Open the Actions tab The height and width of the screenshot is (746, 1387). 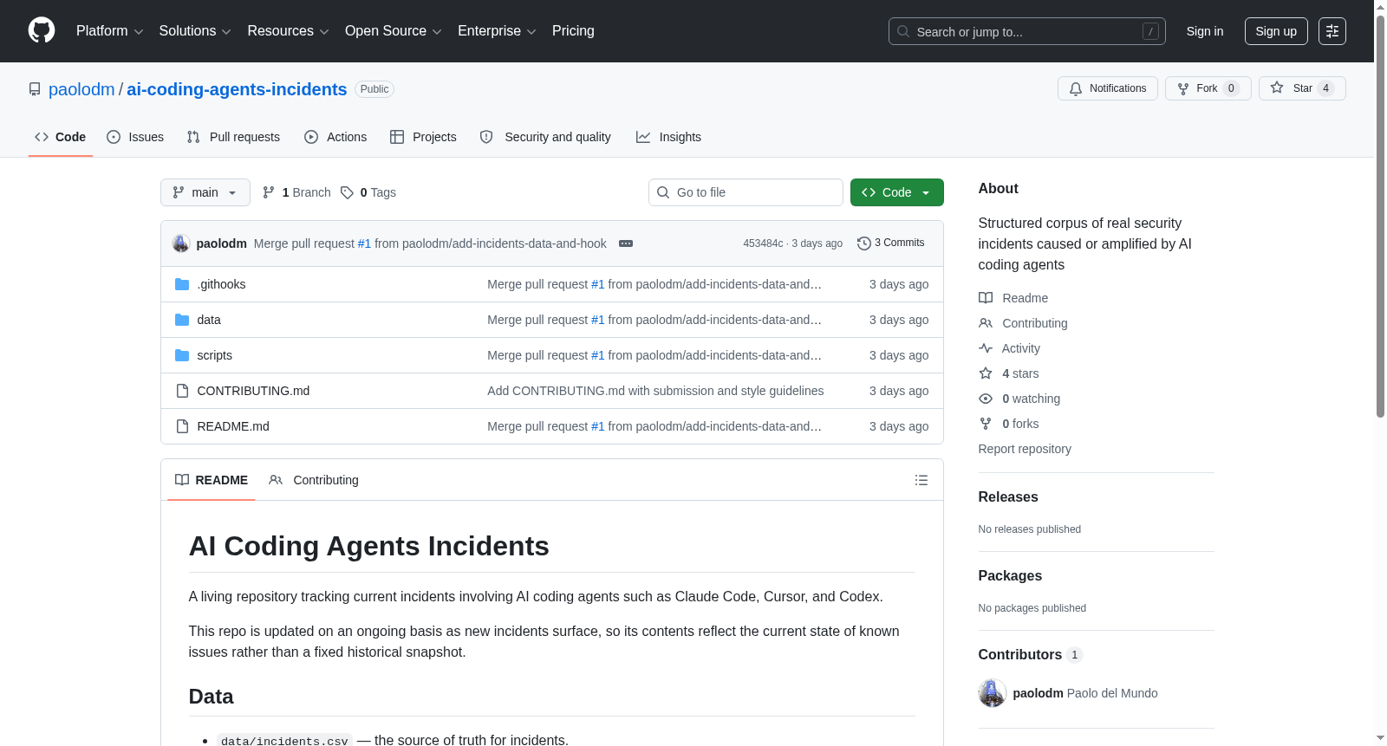point(335,137)
